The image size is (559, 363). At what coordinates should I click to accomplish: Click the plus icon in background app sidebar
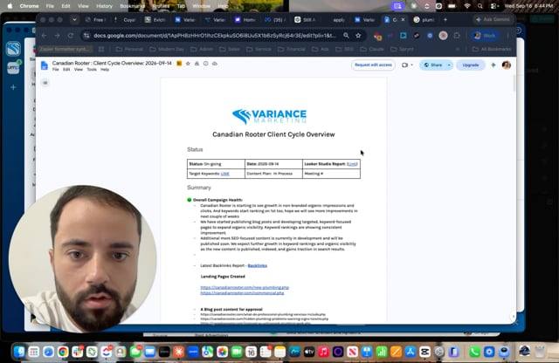point(13,87)
